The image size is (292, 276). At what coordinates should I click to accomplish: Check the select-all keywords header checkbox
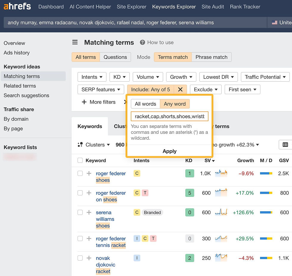[x=80, y=160]
